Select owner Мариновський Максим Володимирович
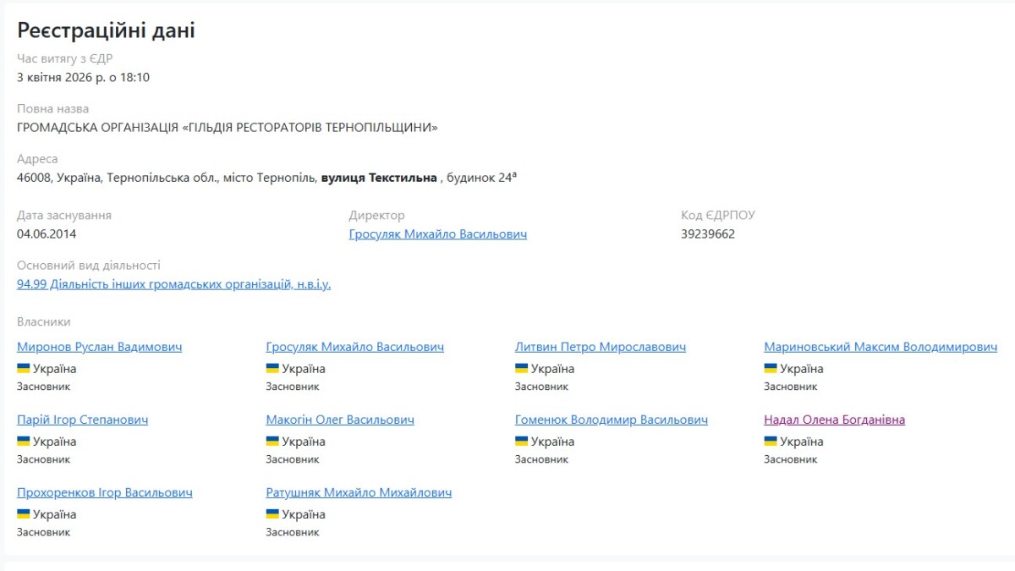The image size is (1015, 571). 880,347
